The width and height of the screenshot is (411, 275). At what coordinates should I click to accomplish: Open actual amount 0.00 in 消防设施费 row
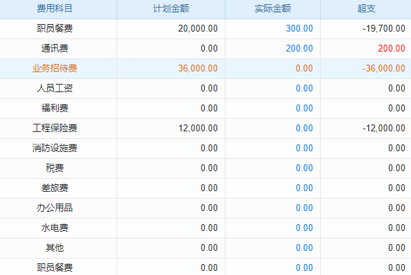[x=304, y=148]
